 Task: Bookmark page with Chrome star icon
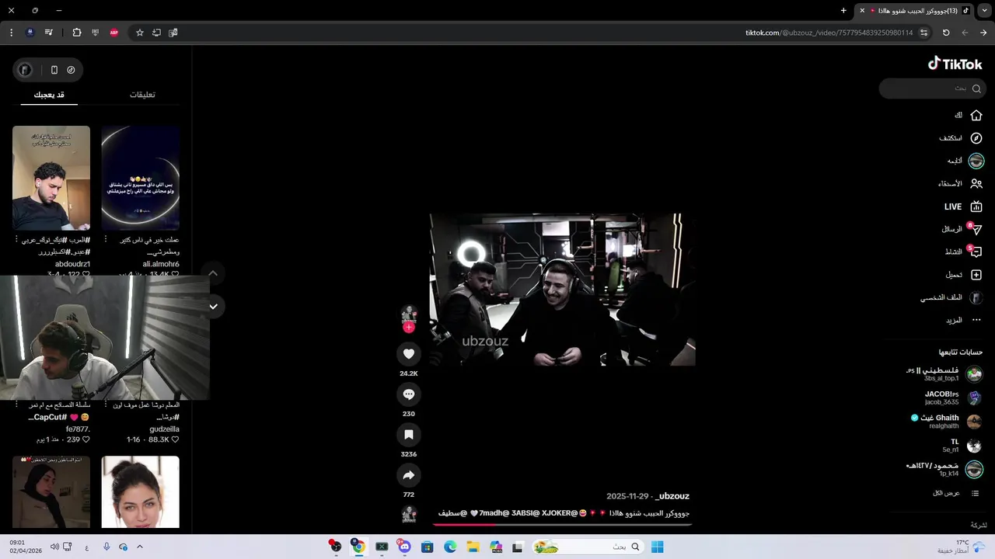point(140,33)
